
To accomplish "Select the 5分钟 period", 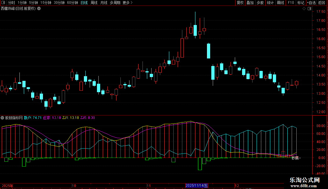I will [x=33, y=3].
